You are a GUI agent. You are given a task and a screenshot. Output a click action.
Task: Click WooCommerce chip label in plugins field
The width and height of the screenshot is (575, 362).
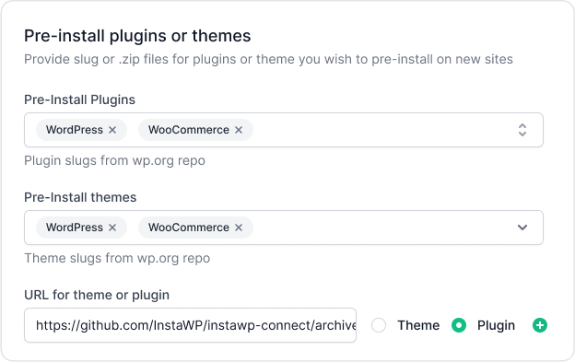coord(189,130)
